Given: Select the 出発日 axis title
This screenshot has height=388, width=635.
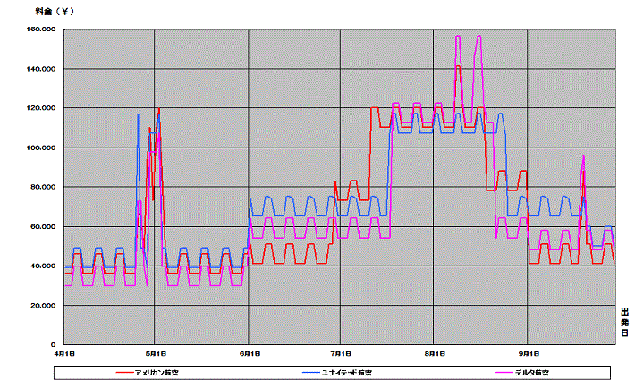Looking at the screenshot, I should point(625,323).
